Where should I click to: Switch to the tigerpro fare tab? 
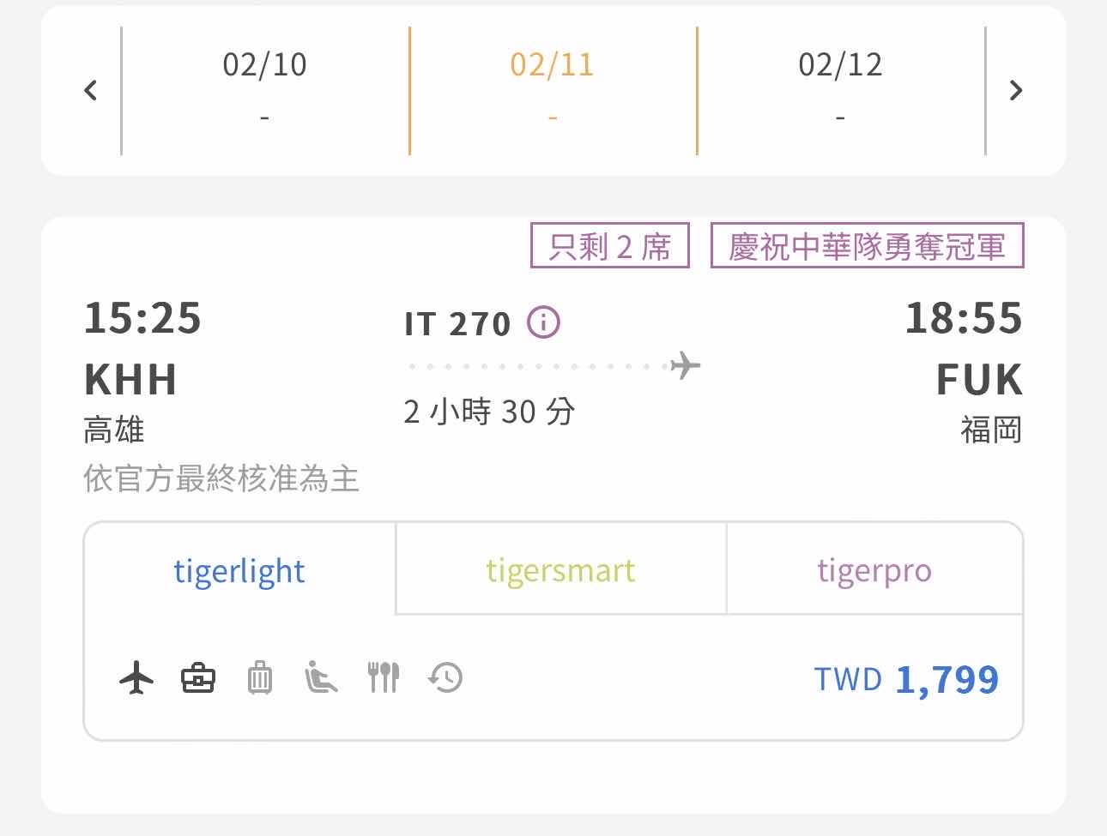874,570
